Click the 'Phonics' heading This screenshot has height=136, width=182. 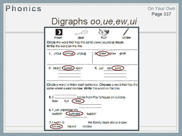coord(24,9)
